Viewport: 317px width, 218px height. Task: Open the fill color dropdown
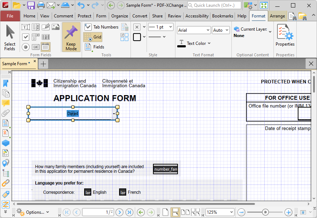click(144, 27)
